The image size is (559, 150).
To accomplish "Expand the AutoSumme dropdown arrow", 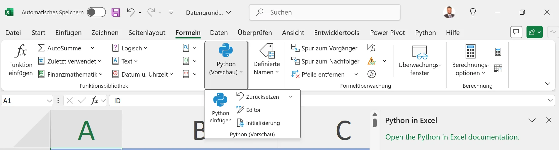I will [x=93, y=48].
